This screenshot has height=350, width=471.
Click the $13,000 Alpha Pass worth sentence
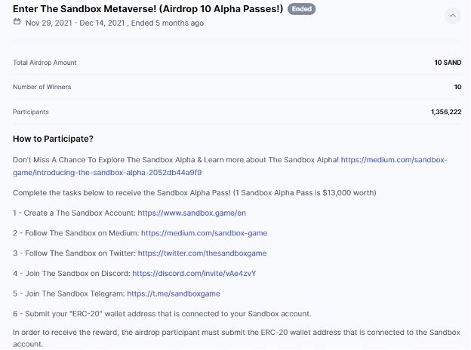click(x=195, y=192)
